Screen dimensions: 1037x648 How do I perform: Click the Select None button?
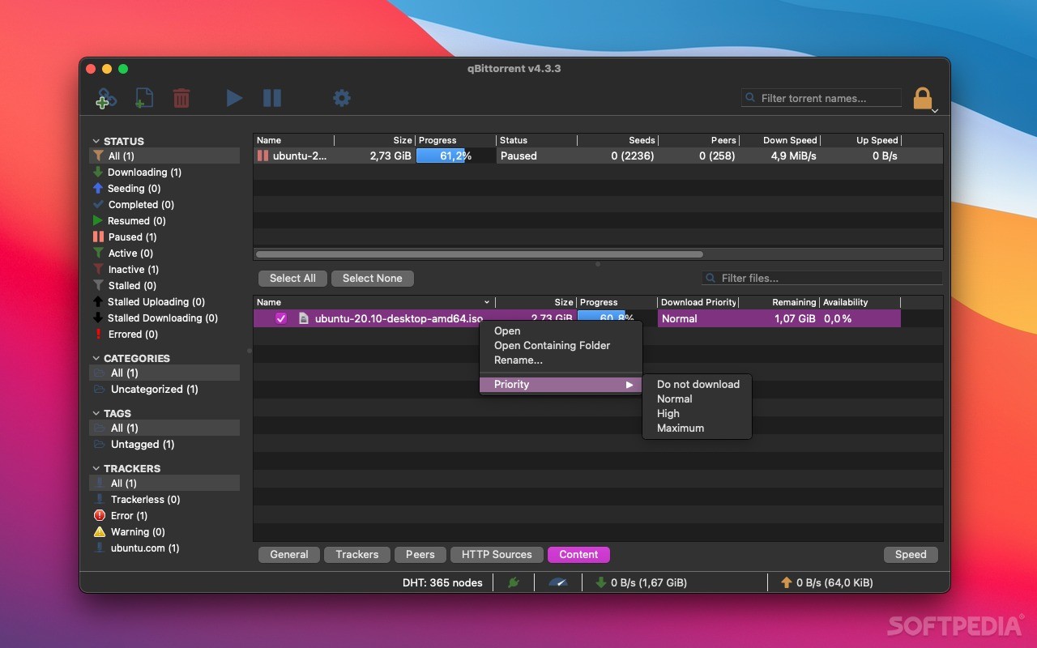coord(373,278)
